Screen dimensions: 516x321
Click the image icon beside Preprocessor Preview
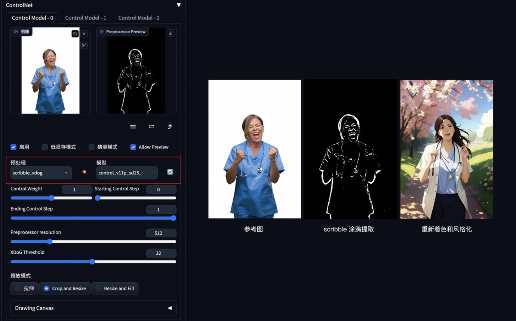point(102,32)
